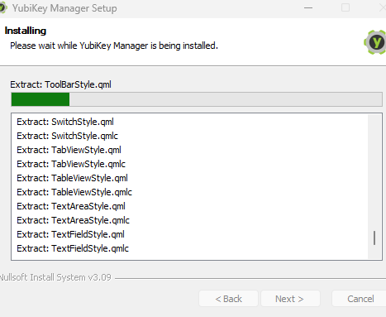
Task: Click the title bar YubiKey icon
Action: tap(2, 8)
